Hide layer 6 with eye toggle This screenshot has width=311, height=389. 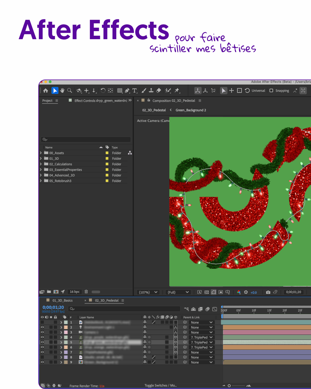(42, 347)
